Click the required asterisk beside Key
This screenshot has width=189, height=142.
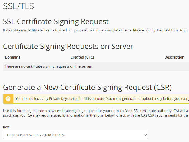[10, 127]
